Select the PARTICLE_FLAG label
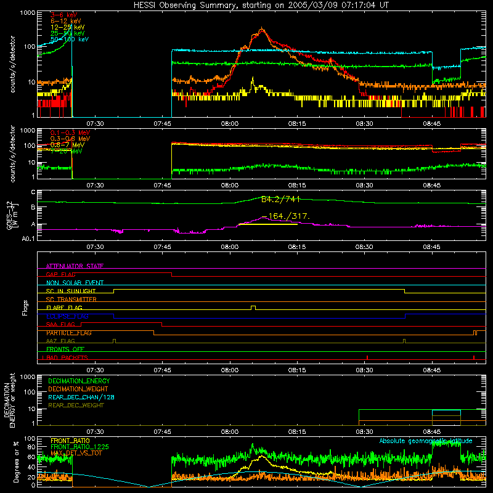493x493 pixels. tap(69, 333)
